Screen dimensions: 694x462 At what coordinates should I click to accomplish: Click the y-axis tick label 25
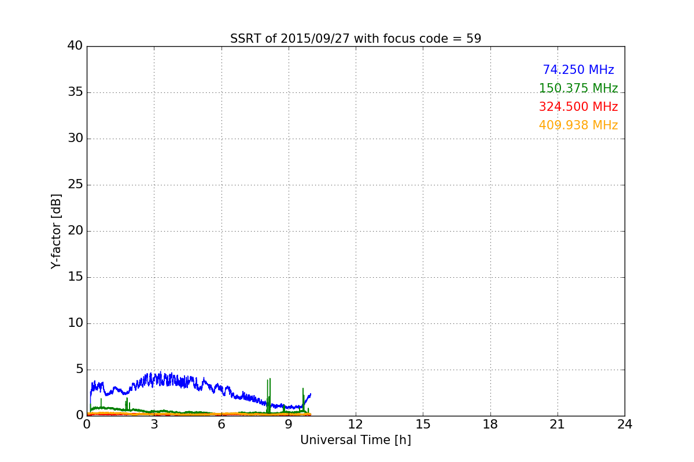tap(75, 185)
